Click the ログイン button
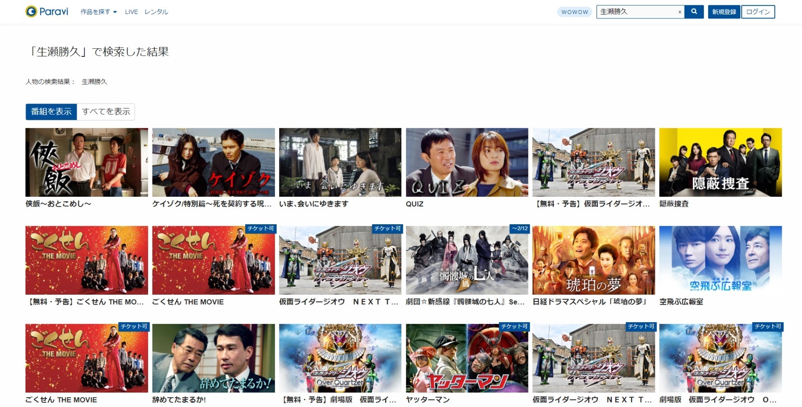The image size is (802, 407). [758, 12]
